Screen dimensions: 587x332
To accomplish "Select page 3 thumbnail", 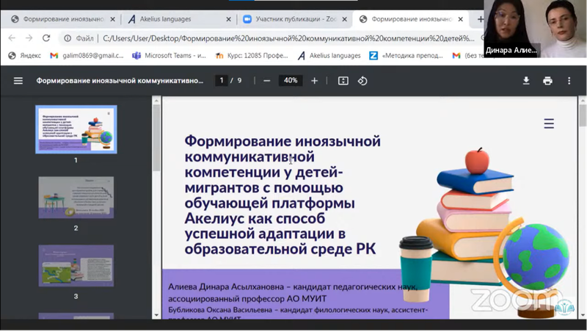I will click(x=76, y=266).
